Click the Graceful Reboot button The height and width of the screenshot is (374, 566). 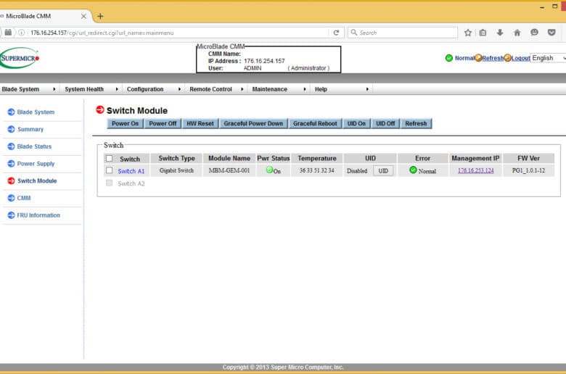click(315, 123)
